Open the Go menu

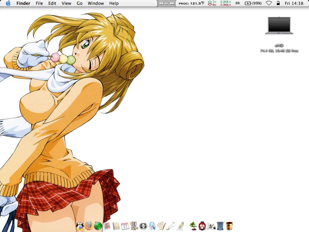[80, 3]
